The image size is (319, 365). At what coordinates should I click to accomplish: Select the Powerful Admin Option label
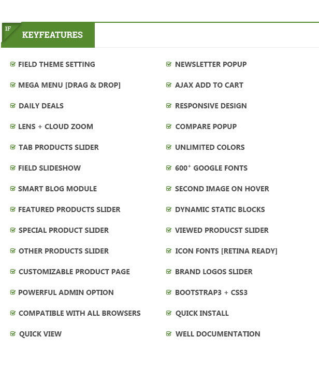66,292
